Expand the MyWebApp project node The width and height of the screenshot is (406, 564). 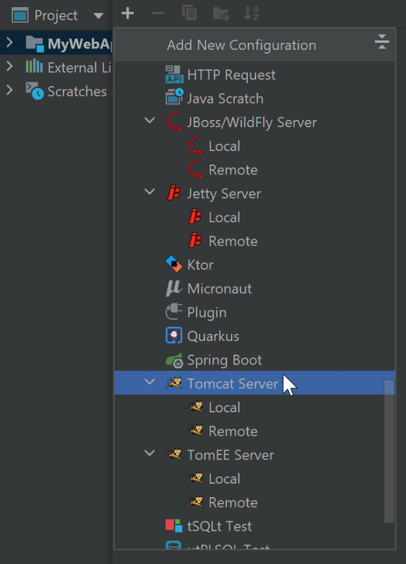click(10, 43)
